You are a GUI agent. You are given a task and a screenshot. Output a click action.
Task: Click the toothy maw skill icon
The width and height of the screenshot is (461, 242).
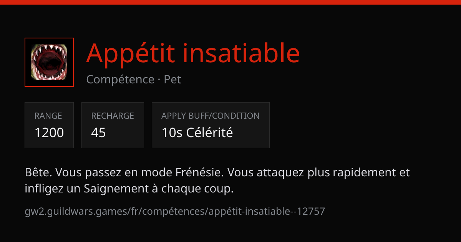[49, 62]
